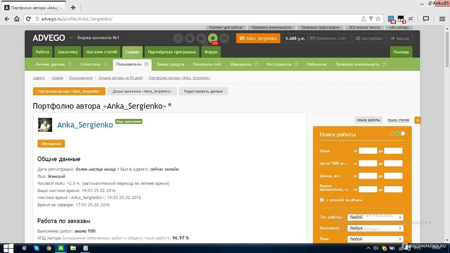450x253 pixels.
Task: Click the Длина 'до' input field
Action: pyautogui.click(x=393, y=176)
